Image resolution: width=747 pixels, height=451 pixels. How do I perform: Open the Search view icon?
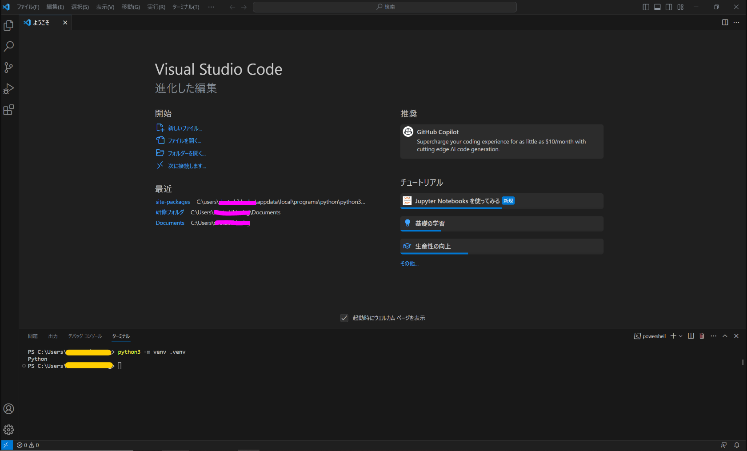point(8,46)
